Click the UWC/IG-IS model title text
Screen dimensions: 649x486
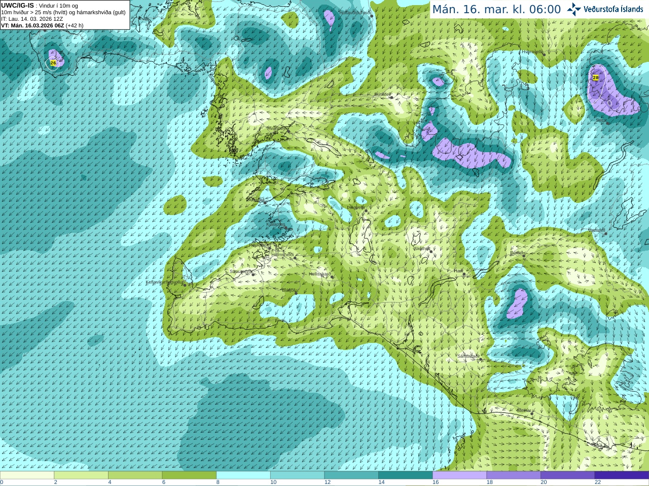17,6
